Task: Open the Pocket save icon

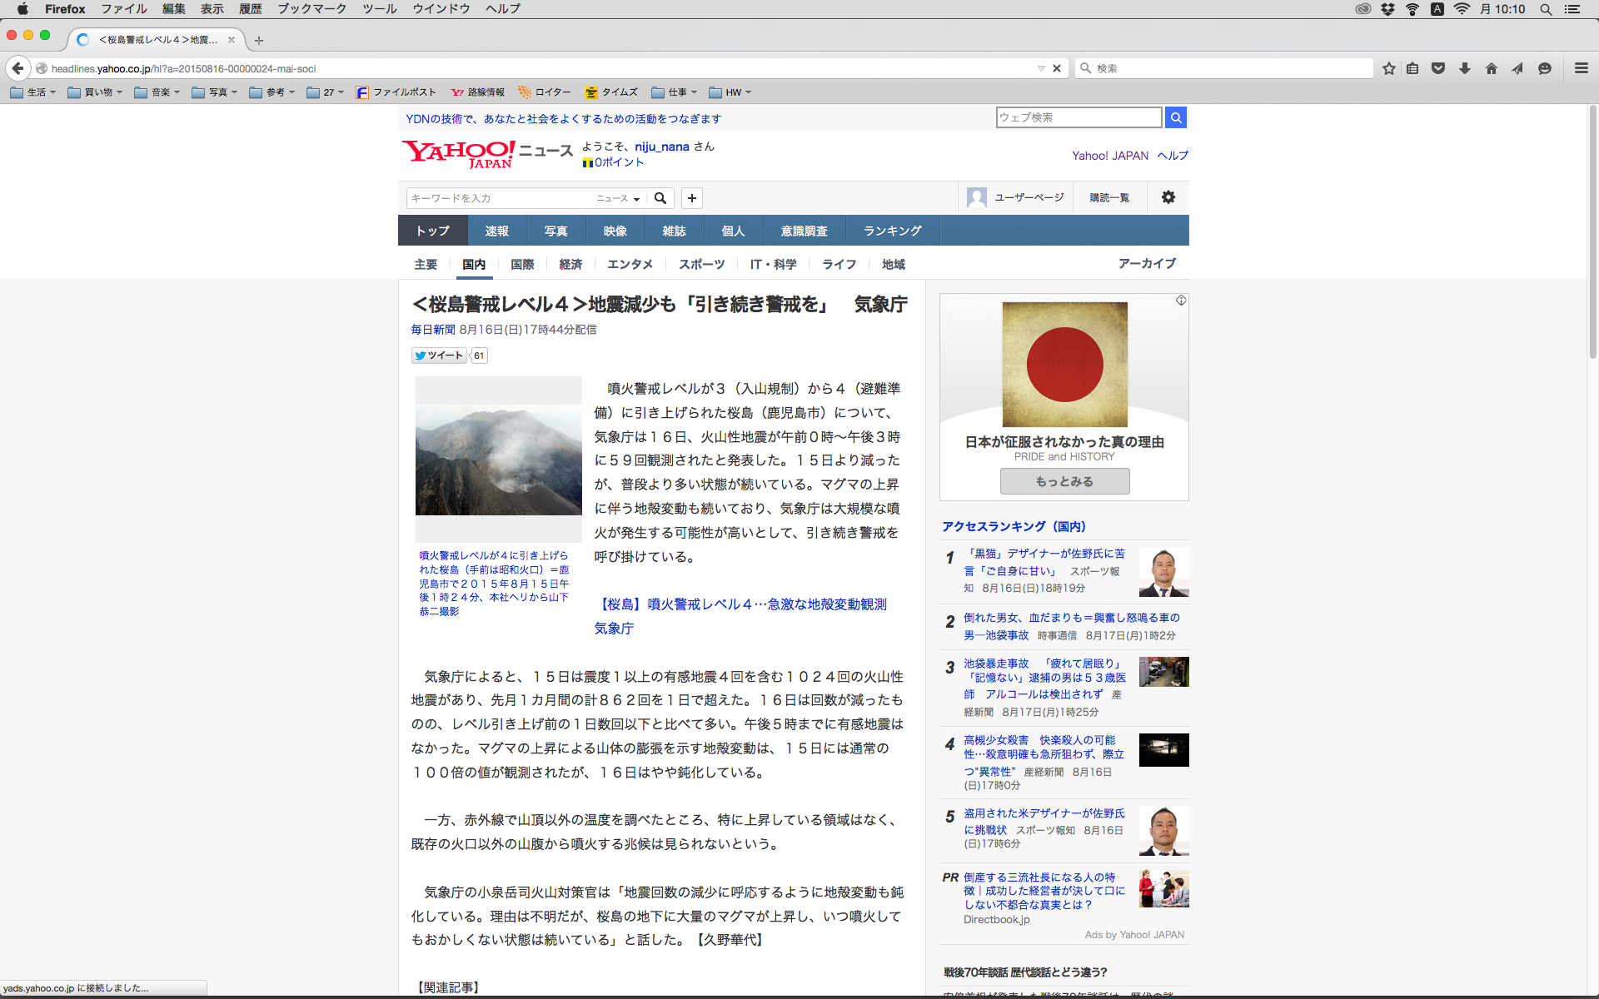Action: click(x=1438, y=68)
